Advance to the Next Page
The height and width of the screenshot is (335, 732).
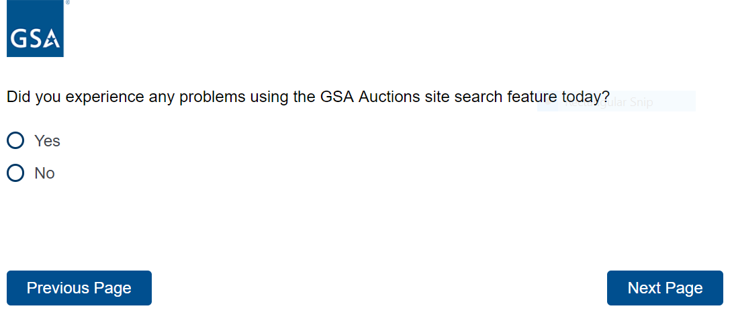click(665, 288)
